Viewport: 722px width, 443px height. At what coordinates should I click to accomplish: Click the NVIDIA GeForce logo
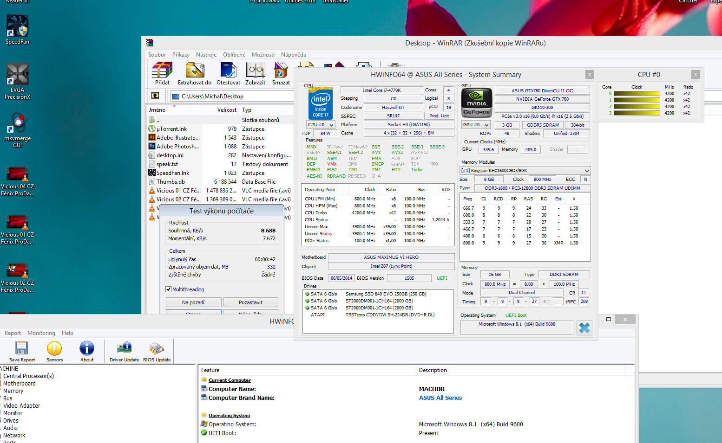pos(476,103)
